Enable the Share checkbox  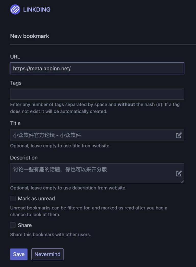(13, 225)
